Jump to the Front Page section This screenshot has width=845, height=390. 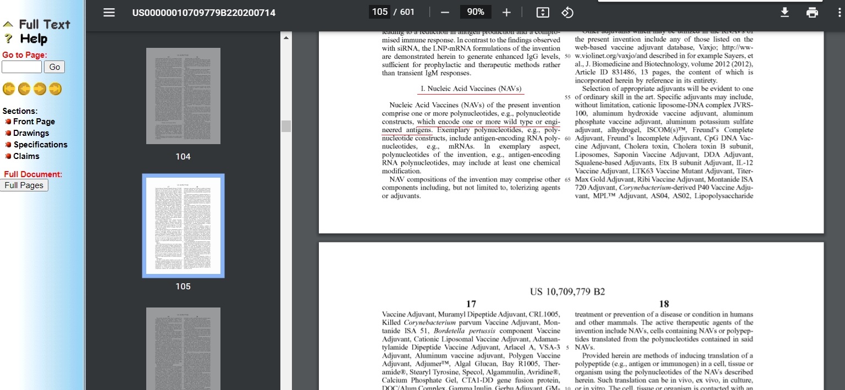(34, 122)
